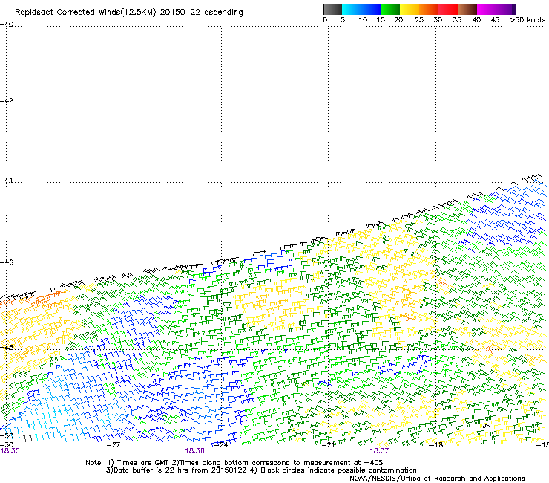Click the 'NOAA/NESDIS/Office of Research and Applications' credit
This screenshot has height=483, width=549.
coord(437,478)
